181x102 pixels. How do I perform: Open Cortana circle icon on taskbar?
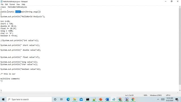(x=55, y=99)
